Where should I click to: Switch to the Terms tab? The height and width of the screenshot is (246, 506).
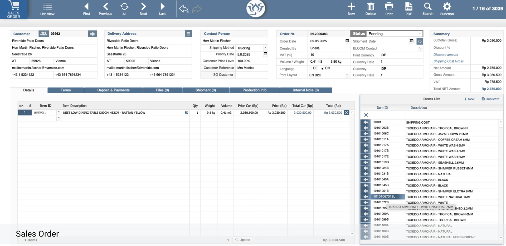click(x=66, y=90)
